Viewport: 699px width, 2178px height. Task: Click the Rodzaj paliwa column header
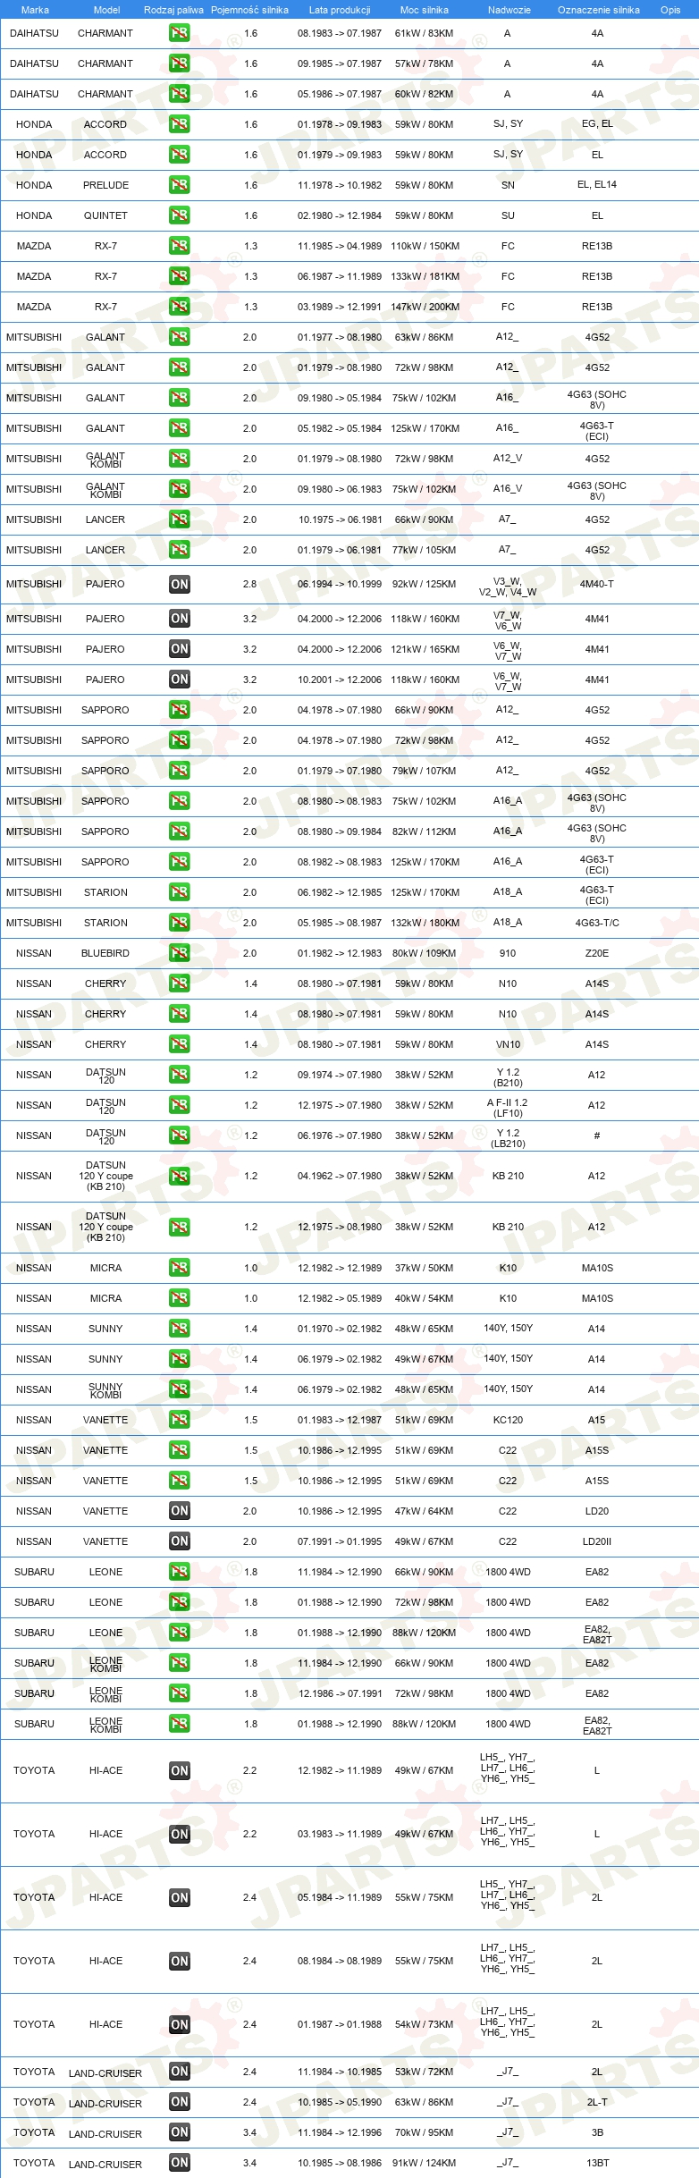point(173,10)
